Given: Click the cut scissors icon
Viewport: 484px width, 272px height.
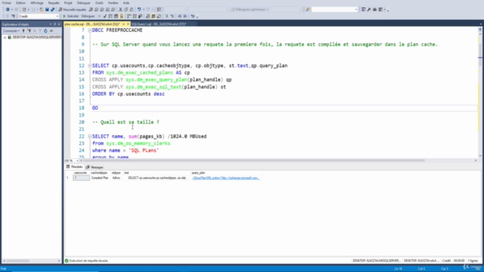Looking at the screenshot, I should pyautogui.click(x=120, y=10).
